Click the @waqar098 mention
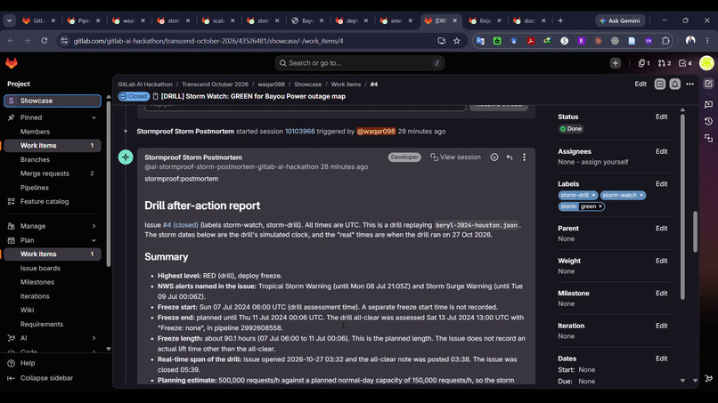The width and height of the screenshot is (718, 403). [376, 132]
